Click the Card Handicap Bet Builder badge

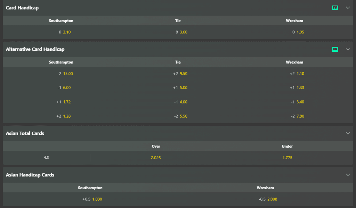(x=335, y=8)
